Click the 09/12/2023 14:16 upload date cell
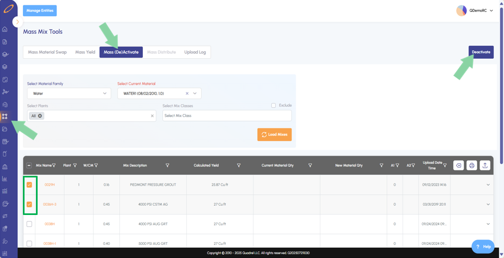504x258 pixels. point(435,185)
